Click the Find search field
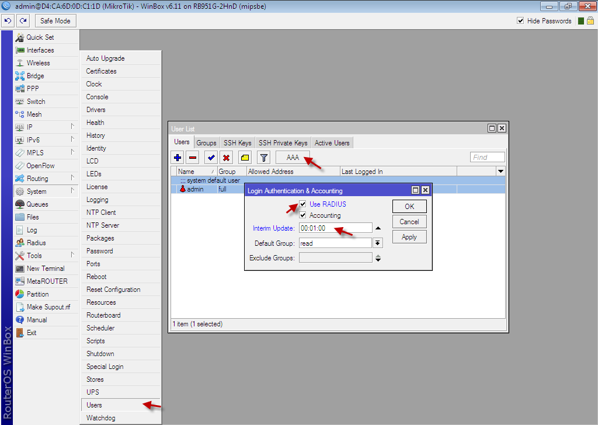 [x=488, y=157]
